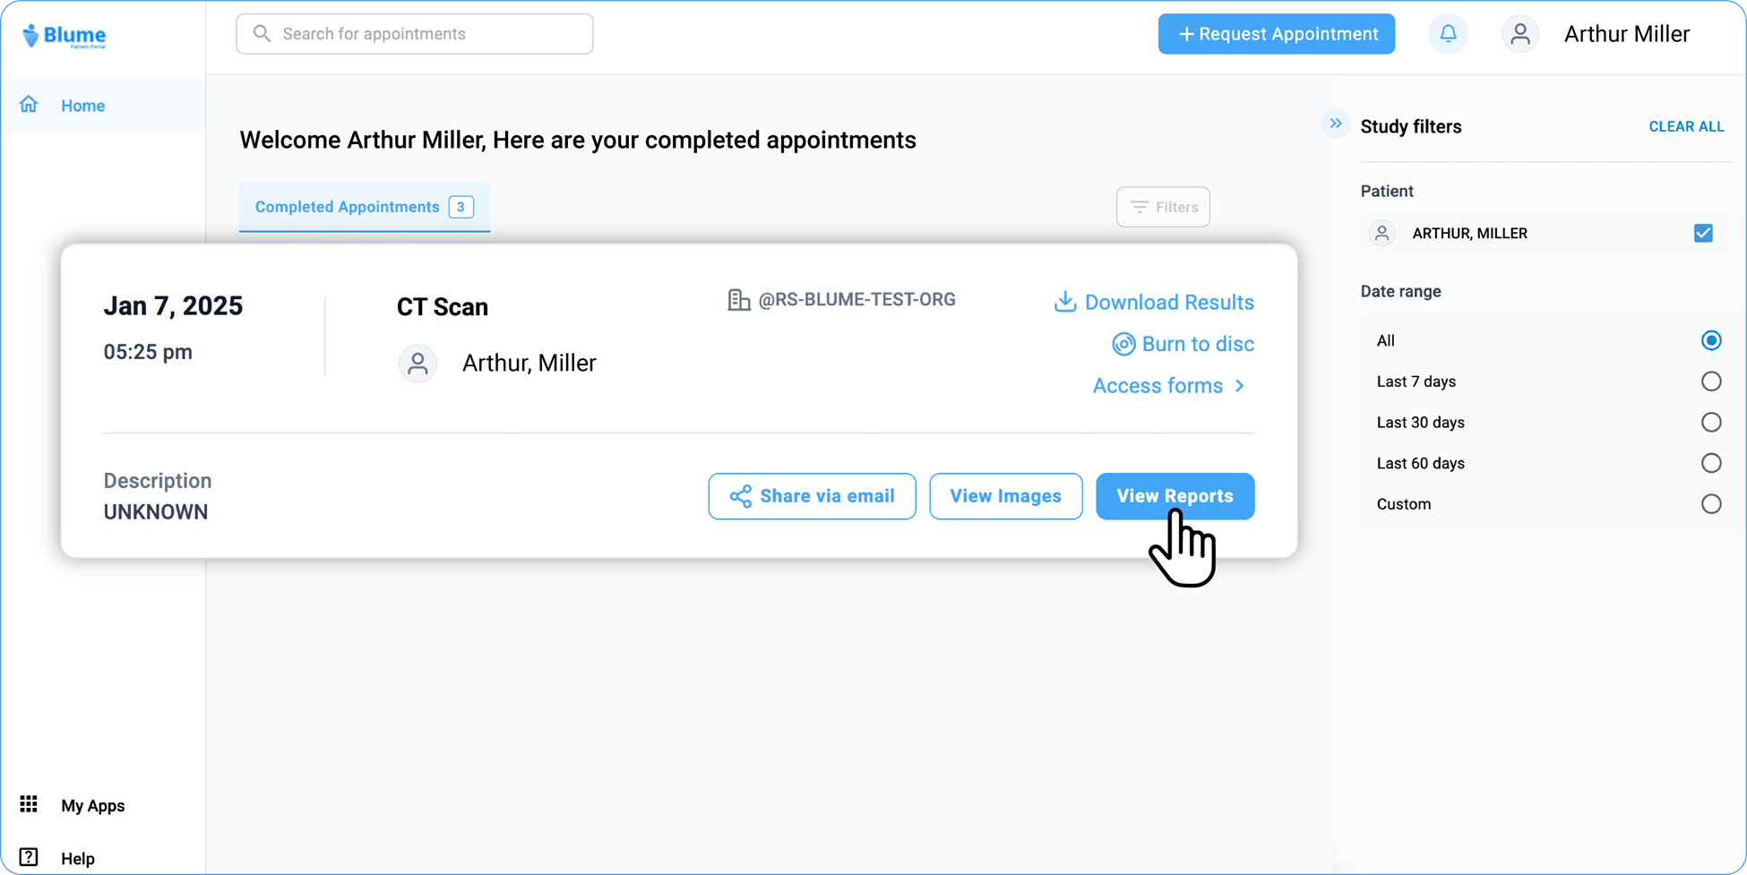The height and width of the screenshot is (875, 1747).
Task: Click Request Appointment button
Action: (x=1276, y=34)
